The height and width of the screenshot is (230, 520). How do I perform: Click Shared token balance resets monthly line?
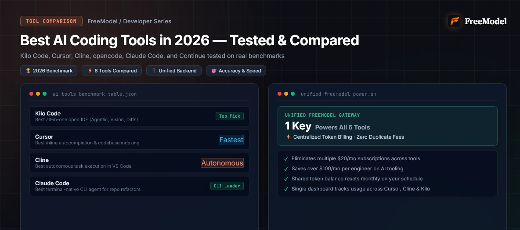[x=357, y=179]
